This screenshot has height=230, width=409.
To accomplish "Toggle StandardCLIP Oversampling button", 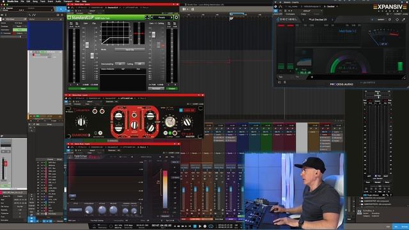I will click(120, 64).
